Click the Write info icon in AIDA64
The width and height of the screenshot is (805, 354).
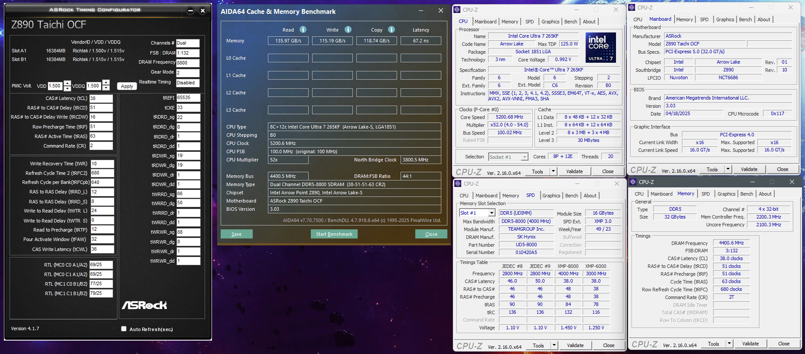point(348,29)
